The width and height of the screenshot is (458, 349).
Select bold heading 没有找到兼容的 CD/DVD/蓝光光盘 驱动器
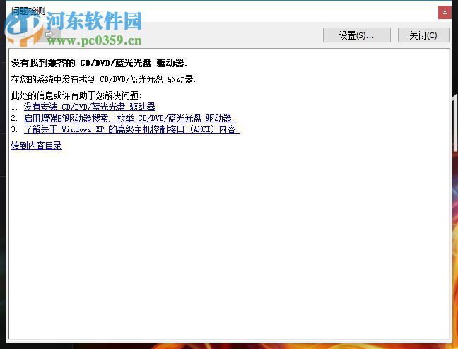(99, 63)
